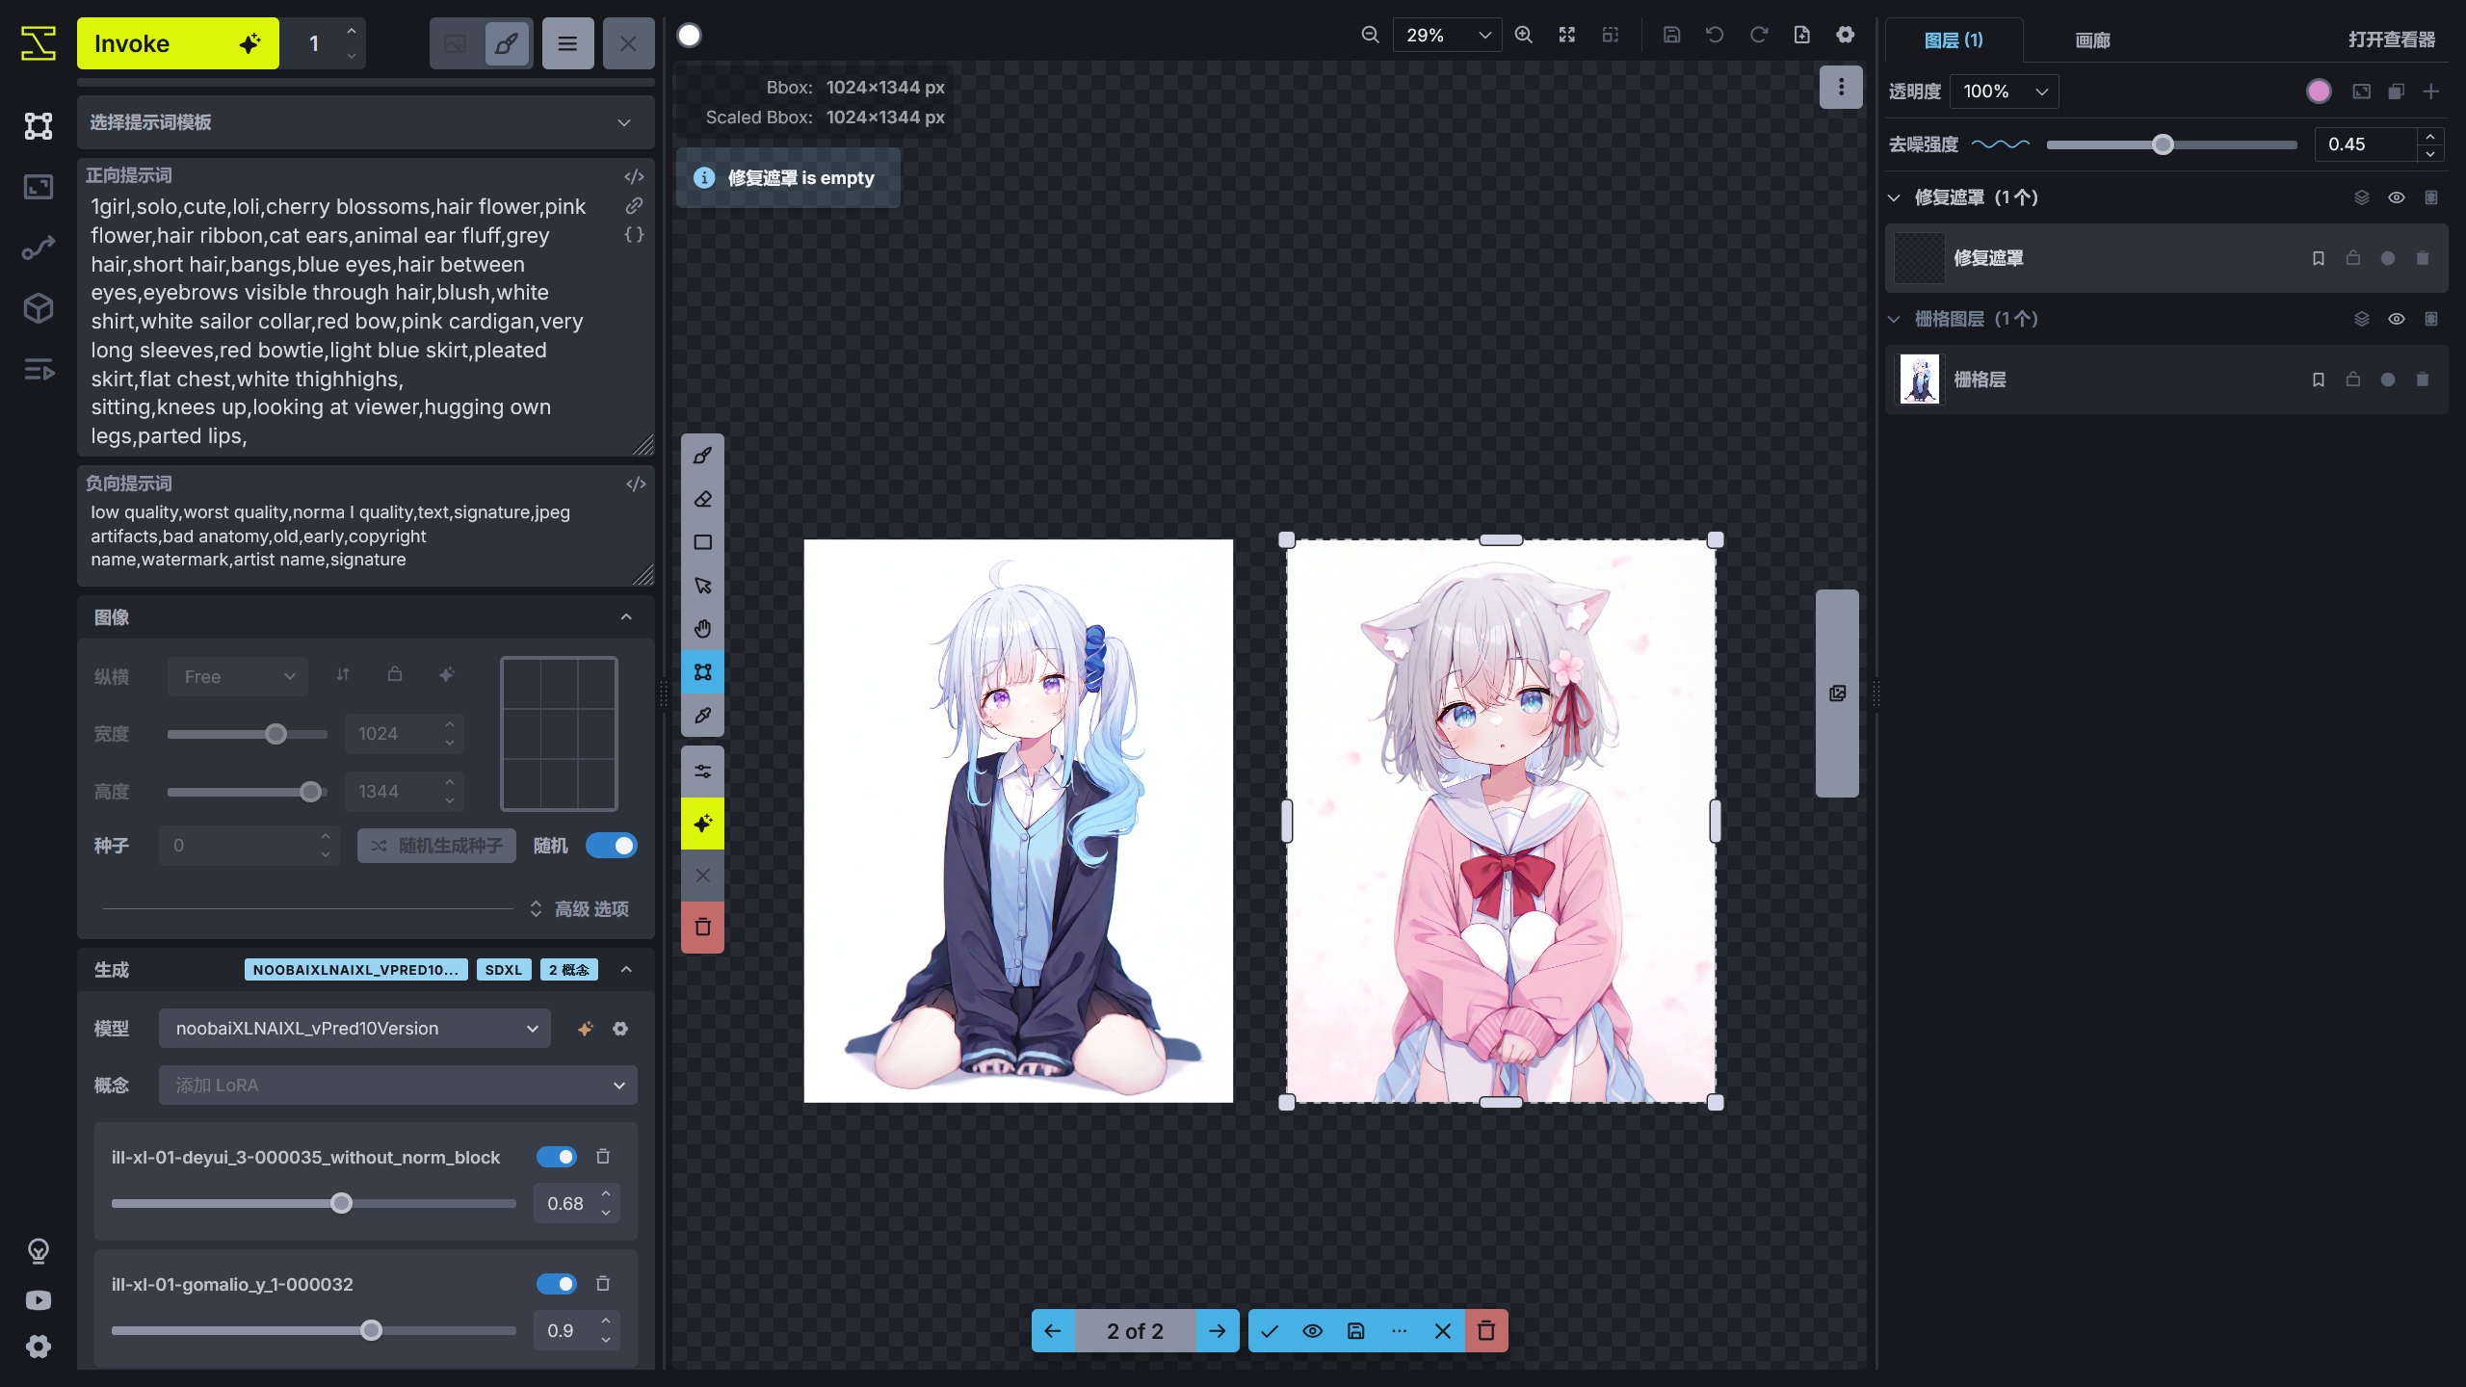Disable the 随机 seed toggle
Viewport: 2466px width, 1387px height.
coord(612,845)
